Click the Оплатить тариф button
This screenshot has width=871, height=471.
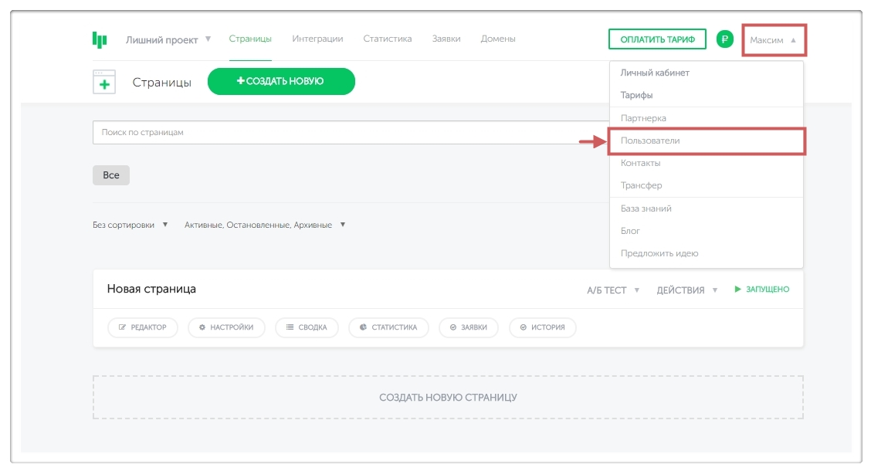[656, 39]
